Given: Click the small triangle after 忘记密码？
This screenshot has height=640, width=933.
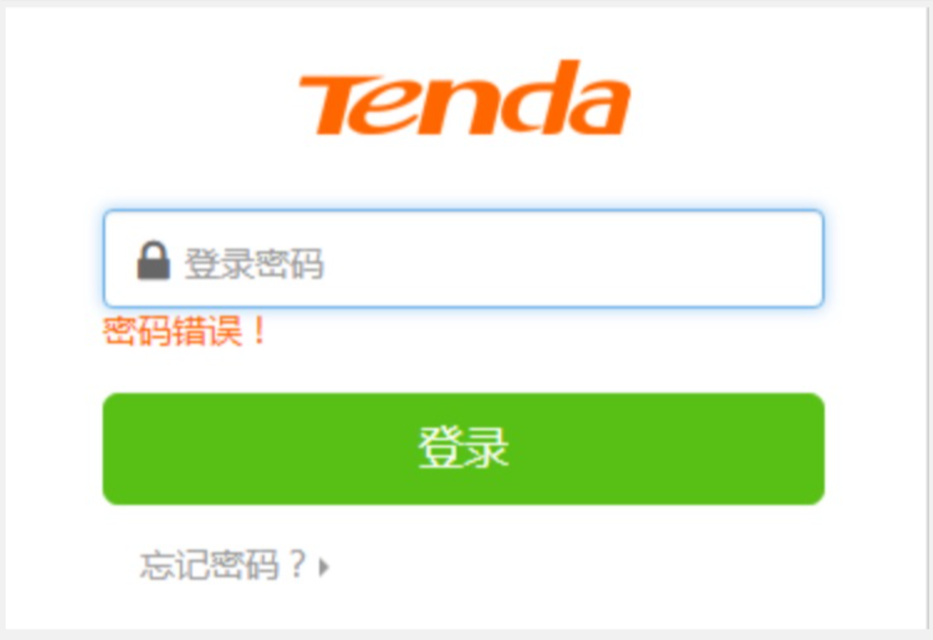Looking at the screenshot, I should [x=324, y=567].
